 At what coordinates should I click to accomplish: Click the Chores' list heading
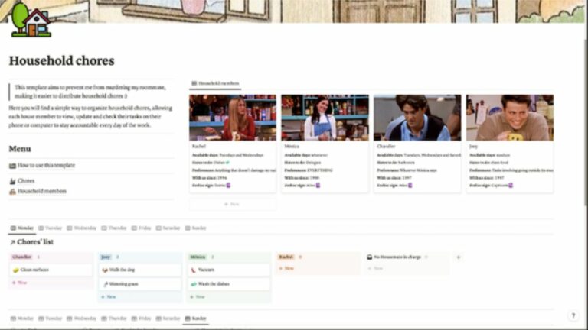[35, 242]
